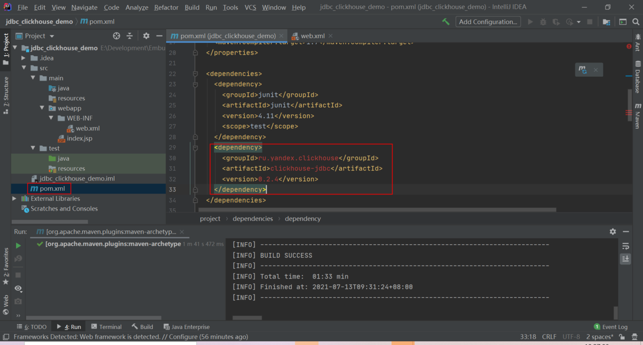Click dependencies in the editor breadcrumb
Image resolution: width=643 pixels, height=345 pixels.
[253, 219]
